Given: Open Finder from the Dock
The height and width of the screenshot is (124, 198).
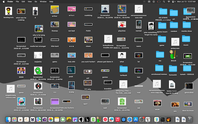Looking at the screenshot, I should (8, 119).
